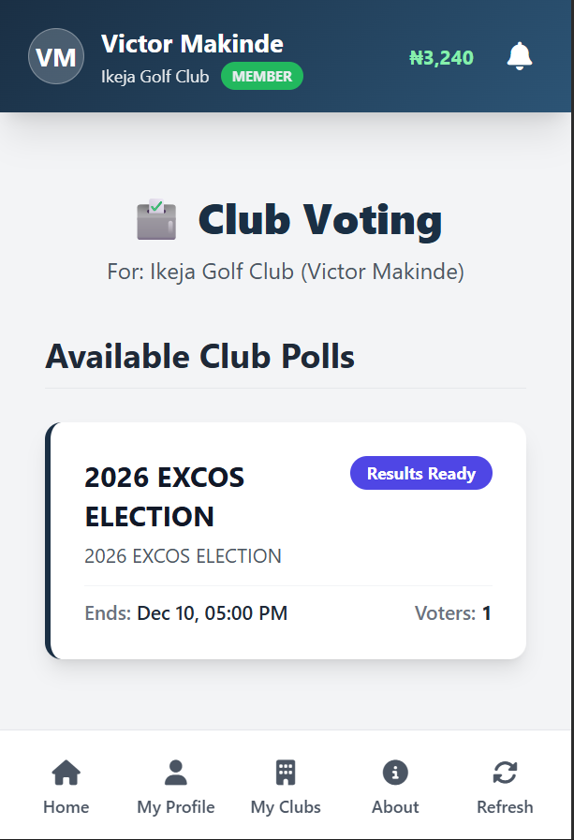
Task: Go to the My Clubs tab label
Action: pos(286,807)
